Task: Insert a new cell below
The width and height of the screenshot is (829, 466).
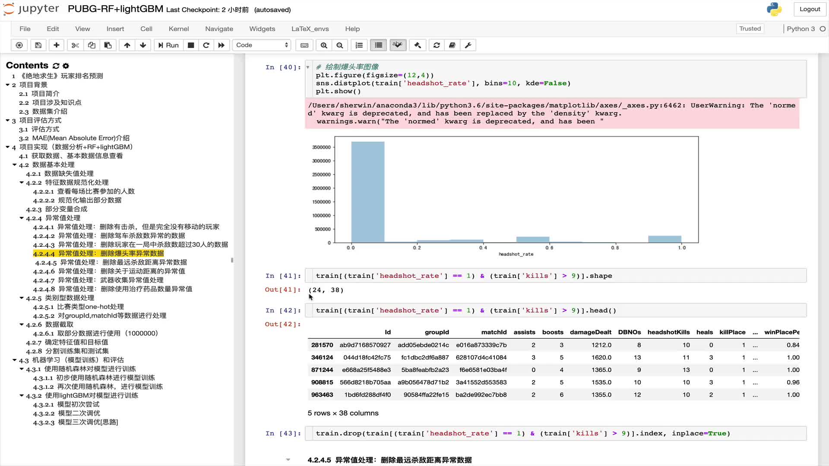Action: 57,45
